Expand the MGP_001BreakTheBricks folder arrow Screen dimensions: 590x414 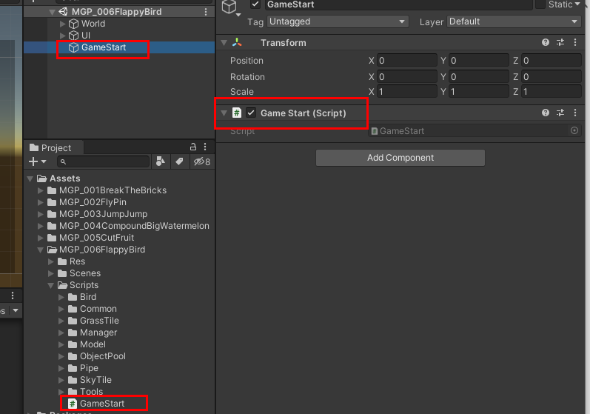40,190
